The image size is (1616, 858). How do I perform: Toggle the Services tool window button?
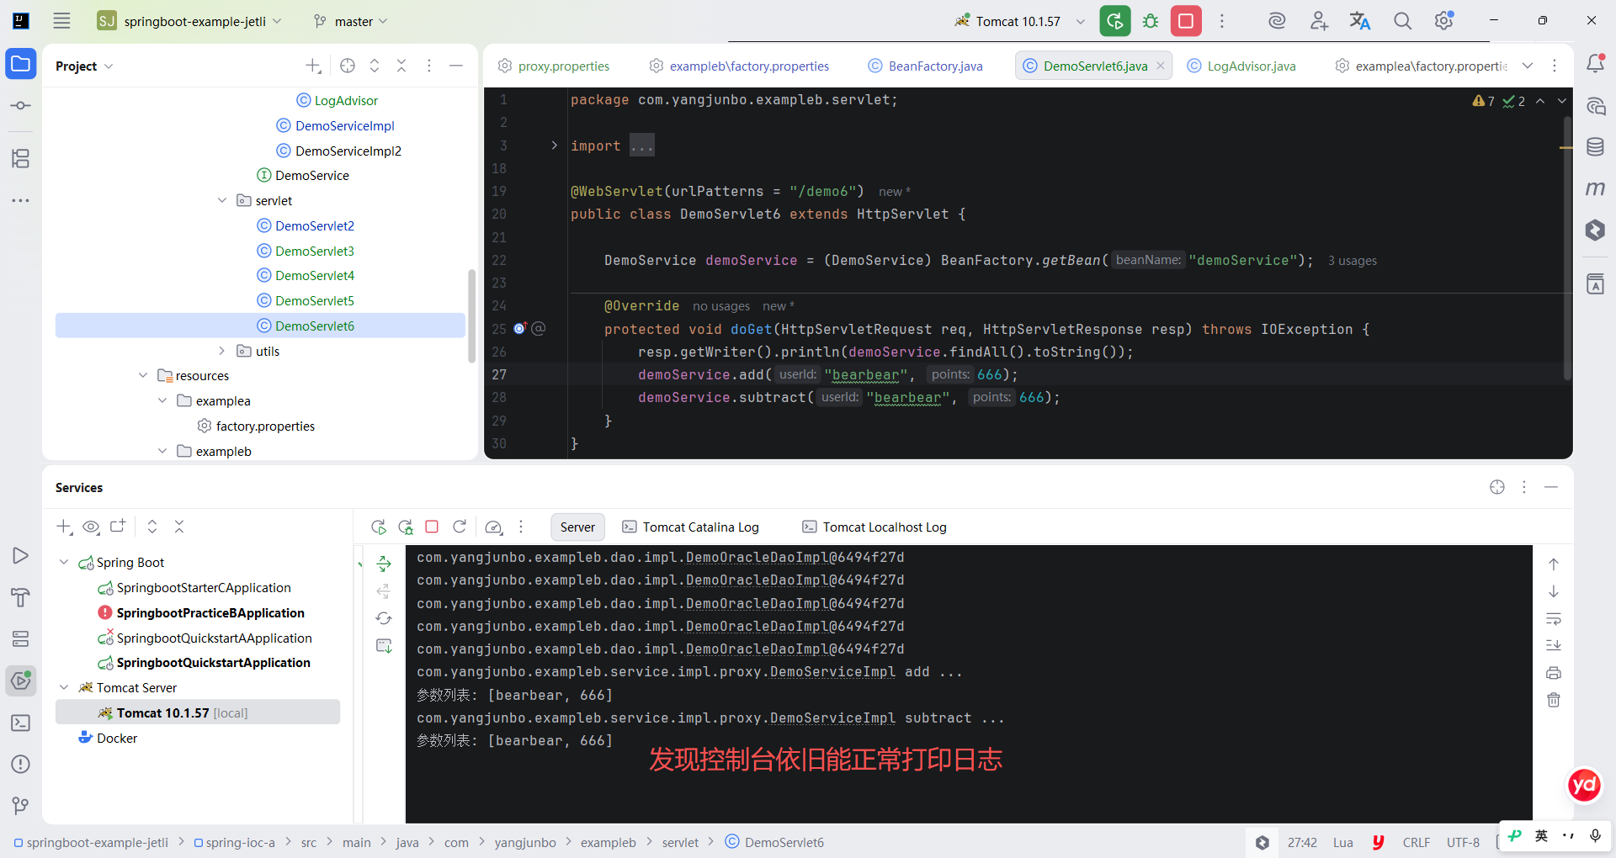[21, 680]
